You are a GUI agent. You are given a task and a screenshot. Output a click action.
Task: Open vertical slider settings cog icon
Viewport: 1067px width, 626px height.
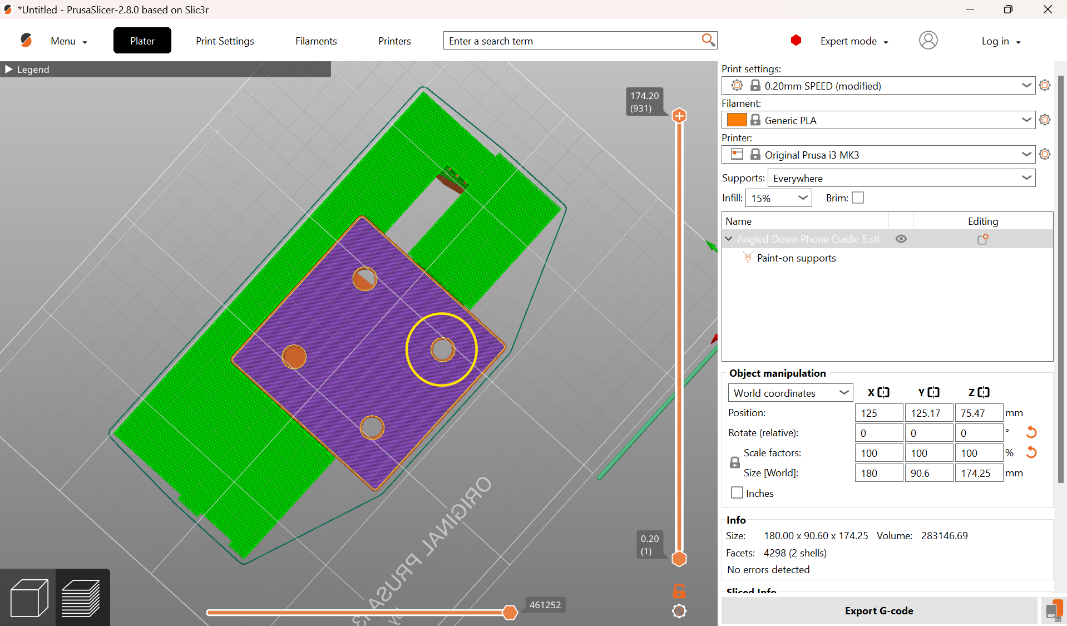(x=679, y=611)
